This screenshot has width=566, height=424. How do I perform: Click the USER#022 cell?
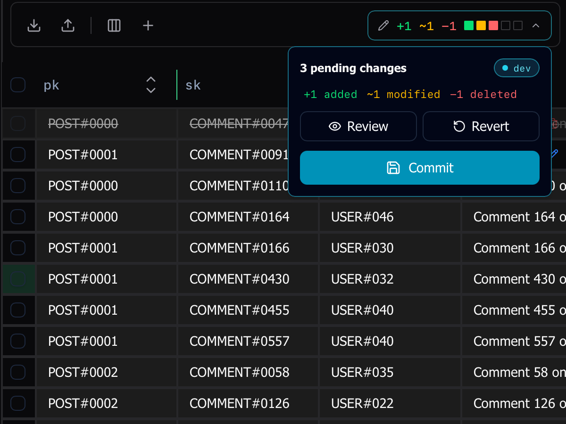click(x=390, y=403)
